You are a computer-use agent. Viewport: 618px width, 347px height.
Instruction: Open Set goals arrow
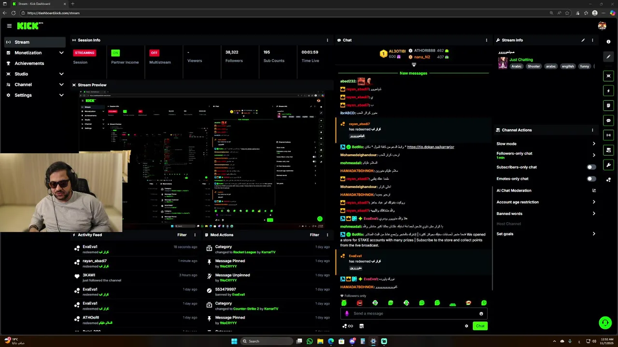click(x=594, y=234)
